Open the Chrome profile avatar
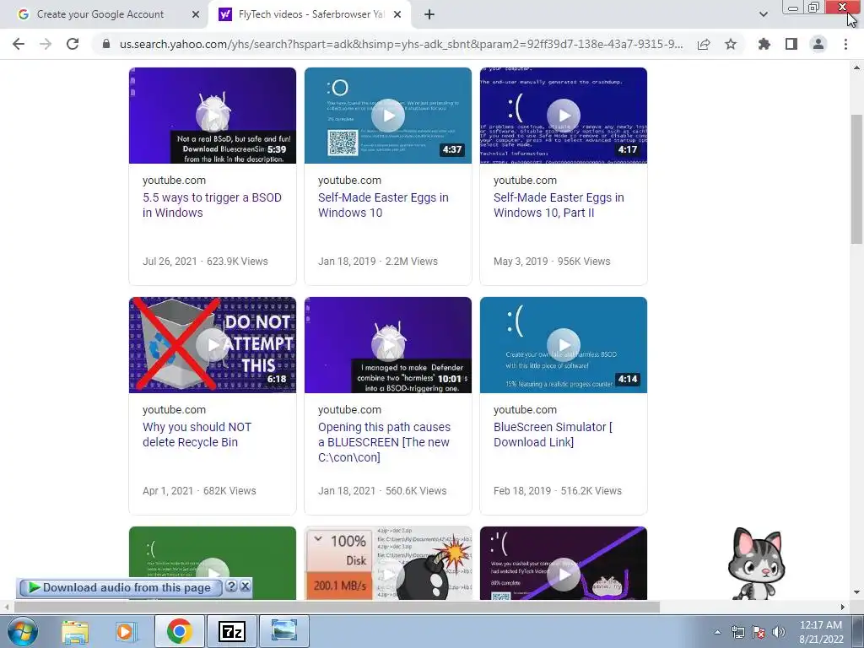The height and width of the screenshot is (648, 864). (x=818, y=44)
